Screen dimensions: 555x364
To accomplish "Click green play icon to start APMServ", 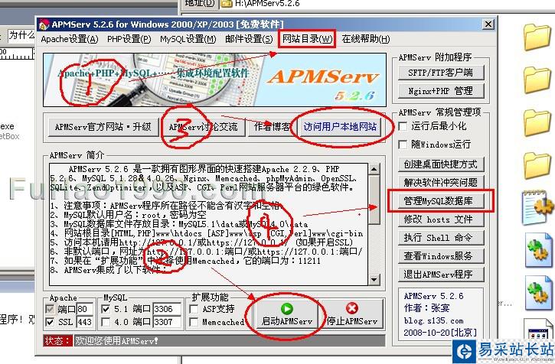I will (287, 309).
